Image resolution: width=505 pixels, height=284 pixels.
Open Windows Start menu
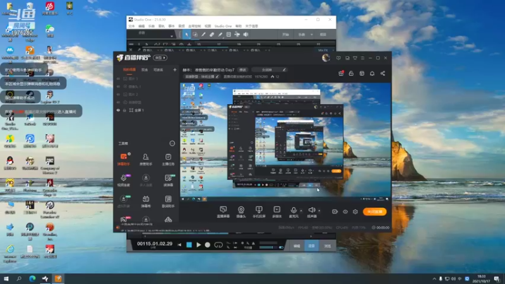(x=6, y=278)
